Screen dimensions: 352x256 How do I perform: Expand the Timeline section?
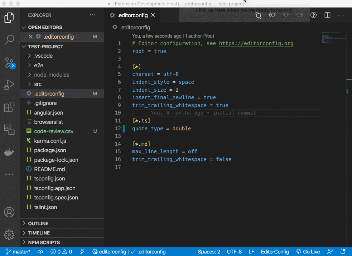click(62, 233)
